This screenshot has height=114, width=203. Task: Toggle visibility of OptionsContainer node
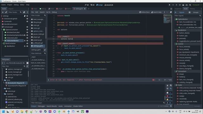coord(27,29)
